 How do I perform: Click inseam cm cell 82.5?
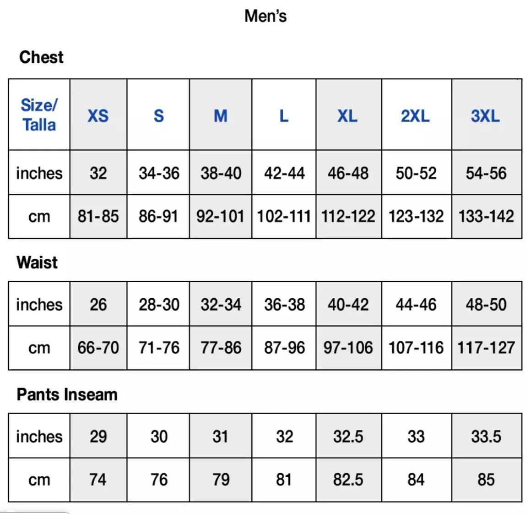point(348,480)
